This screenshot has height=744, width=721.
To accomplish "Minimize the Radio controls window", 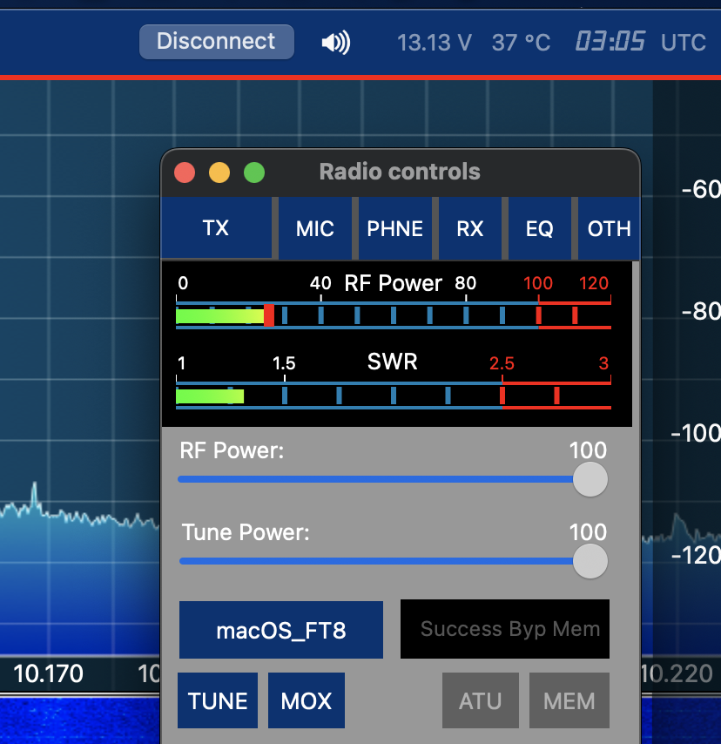I will point(219,172).
